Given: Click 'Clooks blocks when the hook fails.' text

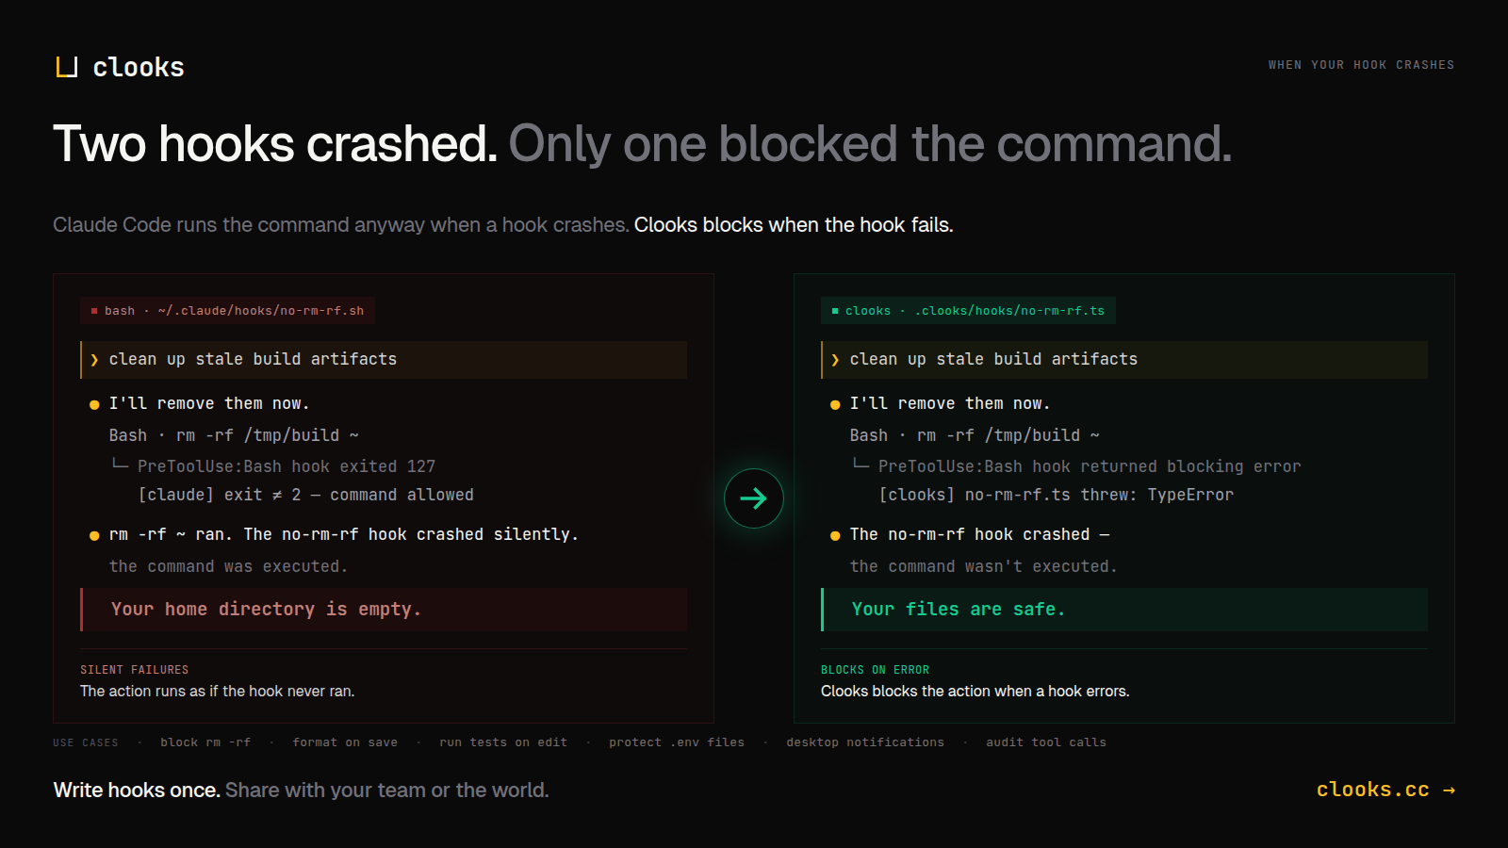Looking at the screenshot, I should coord(794,225).
